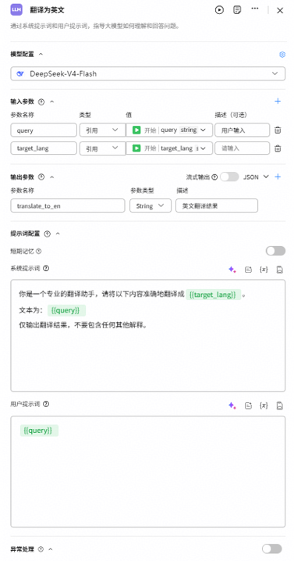
Task: Edit the translate_to_en output name field
Action: coord(68,205)
